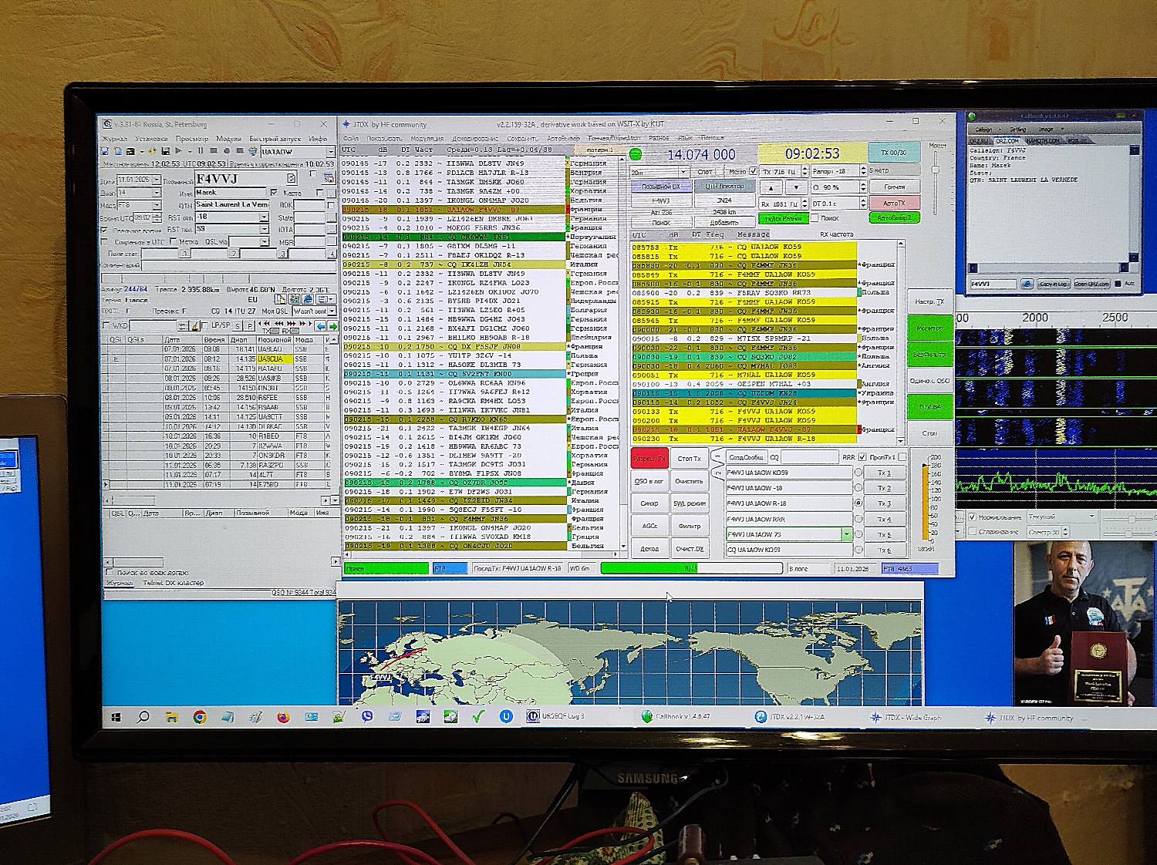Click the Windows taskbar search magnifier

tap(143, 717)
